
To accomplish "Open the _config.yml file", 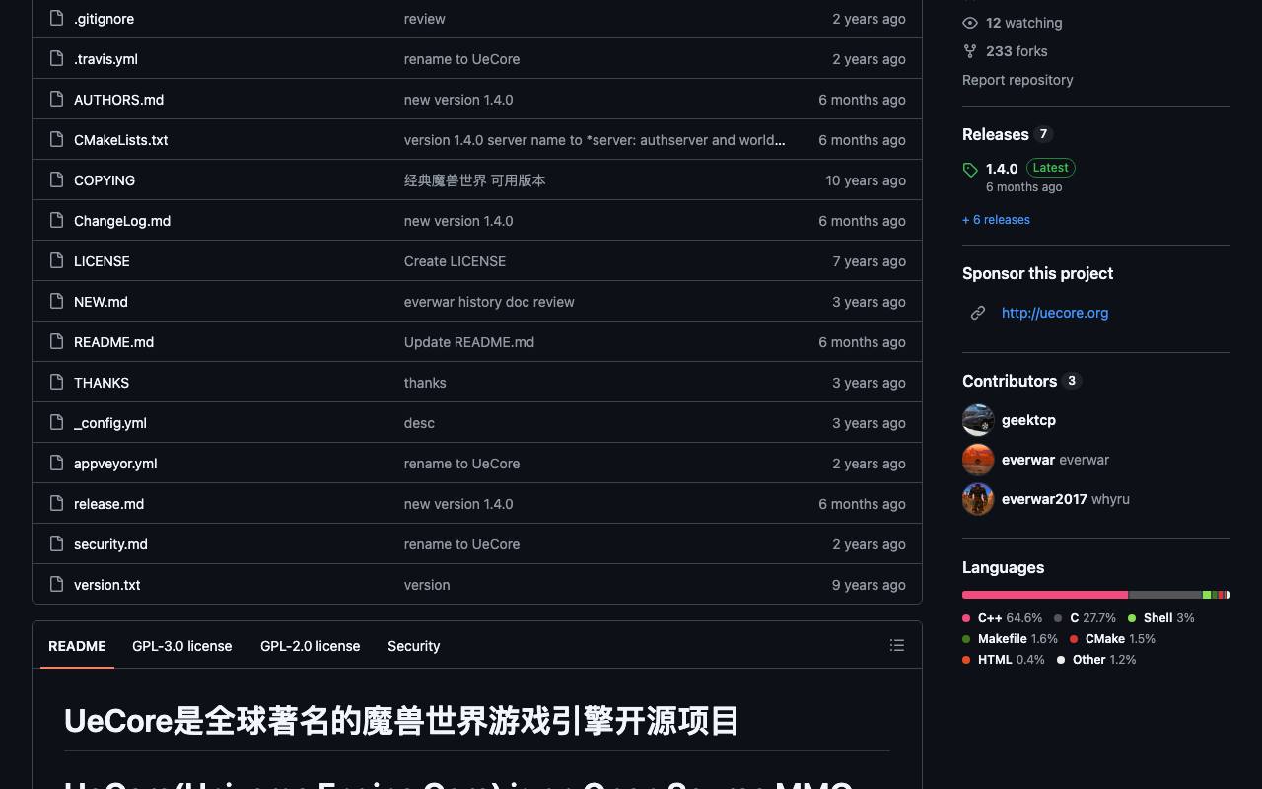I will click(110, 423).
